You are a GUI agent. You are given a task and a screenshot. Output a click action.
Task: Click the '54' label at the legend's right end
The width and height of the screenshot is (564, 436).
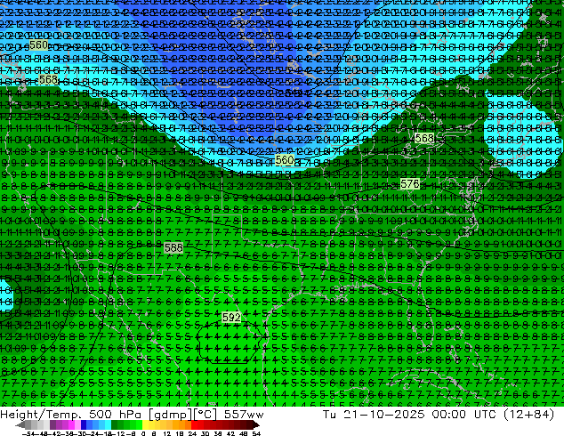pos(256,433)
